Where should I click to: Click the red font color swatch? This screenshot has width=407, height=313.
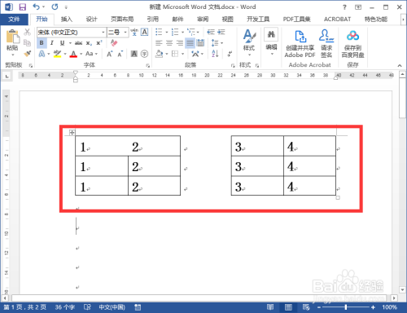tap(73, 54)
